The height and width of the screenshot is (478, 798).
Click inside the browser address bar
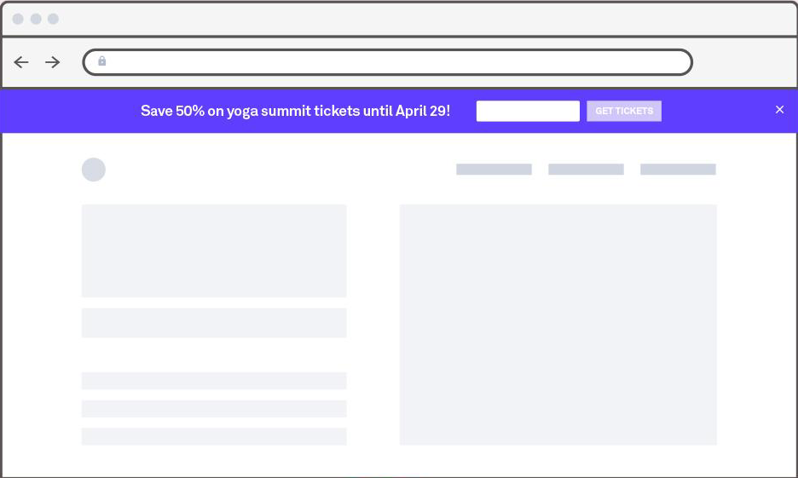coord(392,62)
